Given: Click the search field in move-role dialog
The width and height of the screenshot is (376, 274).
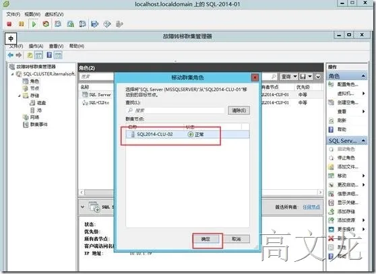Looking at the screenshot, I should tap(175, 110).
